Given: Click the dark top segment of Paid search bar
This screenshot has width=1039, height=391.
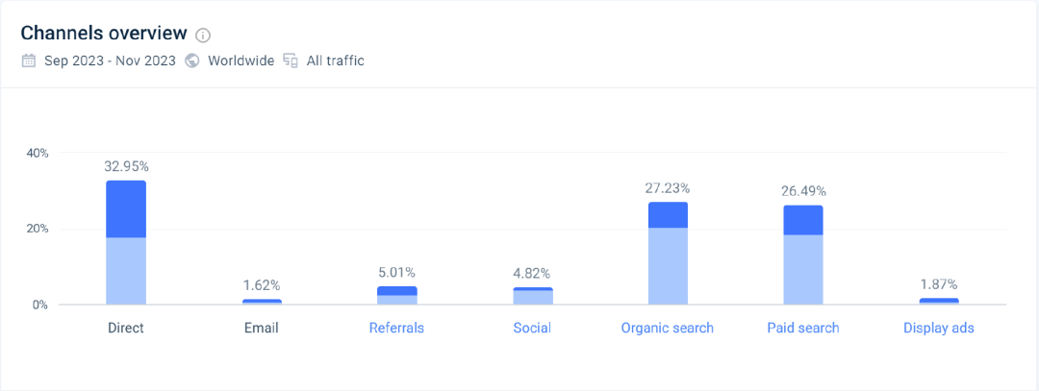Looking at the screenshot, I should pyautogui.click(x=803, y=220).
